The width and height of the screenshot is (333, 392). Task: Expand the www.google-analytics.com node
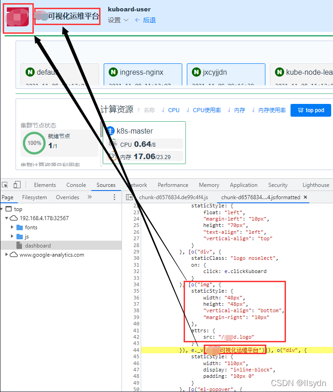6,254
